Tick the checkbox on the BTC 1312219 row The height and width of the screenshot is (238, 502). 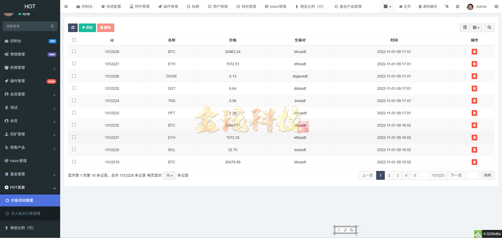pyautogui.click(x=74, y=162)
